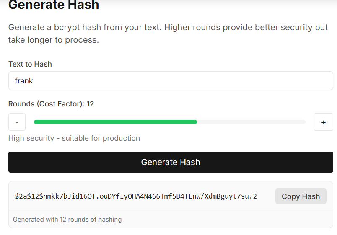Copy the hash with Copy Hash button

301,196
